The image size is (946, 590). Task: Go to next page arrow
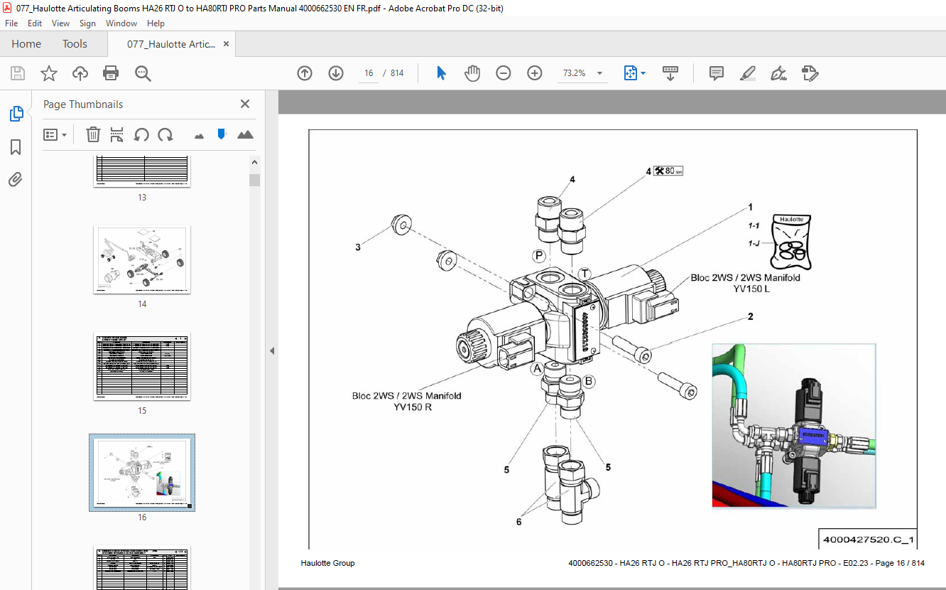336,73
